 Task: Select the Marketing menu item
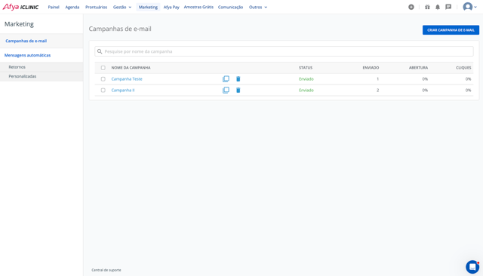pyautogui.click(x=148, y=7)
